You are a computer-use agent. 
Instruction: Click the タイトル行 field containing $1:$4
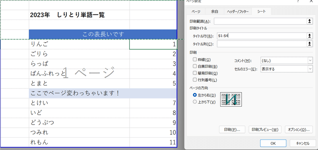coord(262,36)
